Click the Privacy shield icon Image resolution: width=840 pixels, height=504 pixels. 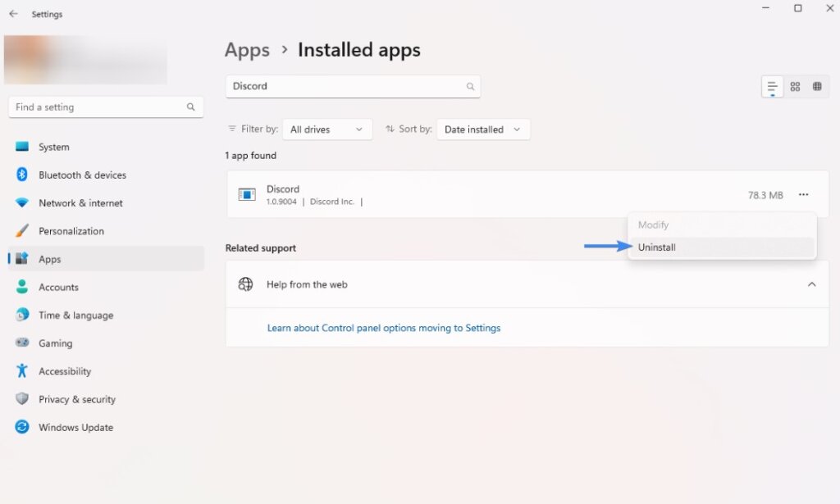point(22,398)
